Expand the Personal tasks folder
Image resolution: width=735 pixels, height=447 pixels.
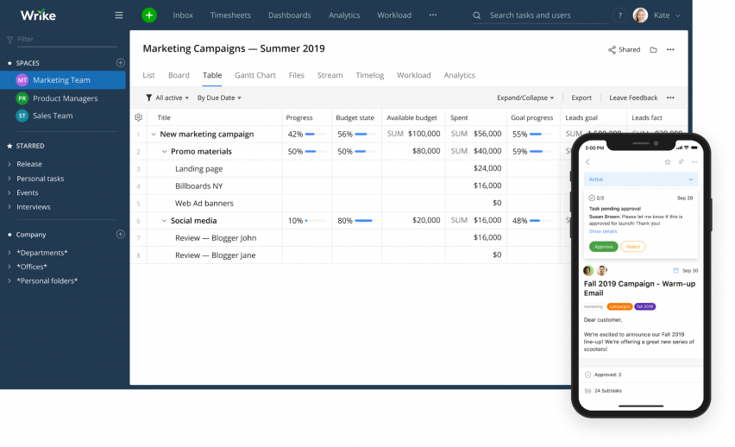click(x=9, y=179)
